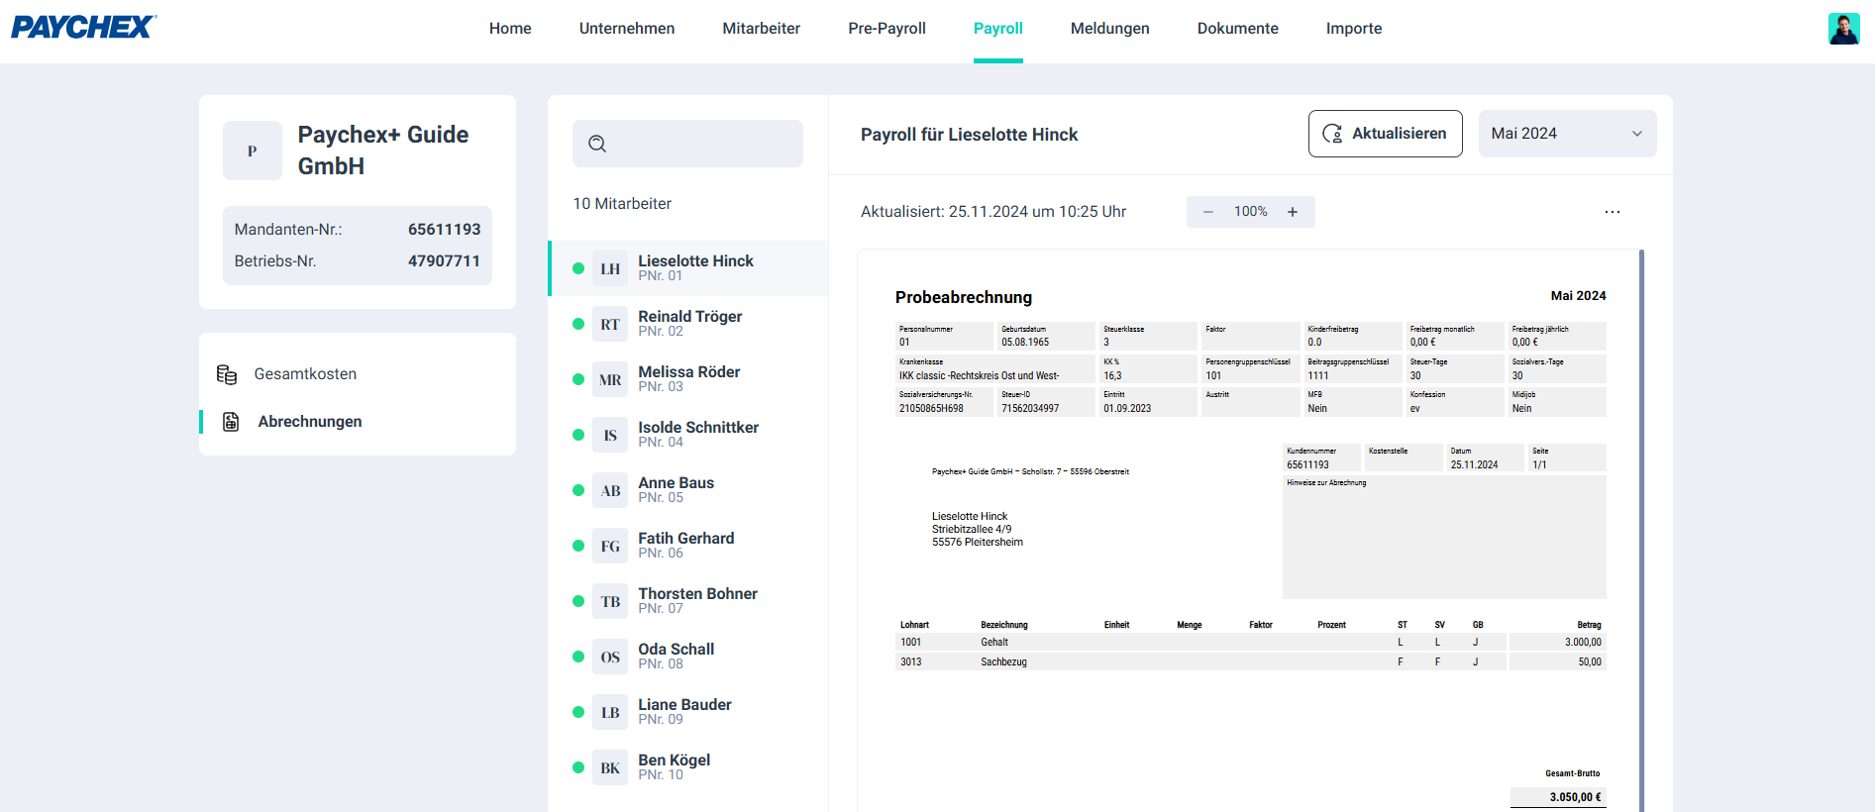1875x812 pixels.
Task: Click the "Aktualisiert: 25.11.2024" timestamp
Action: 992,212
